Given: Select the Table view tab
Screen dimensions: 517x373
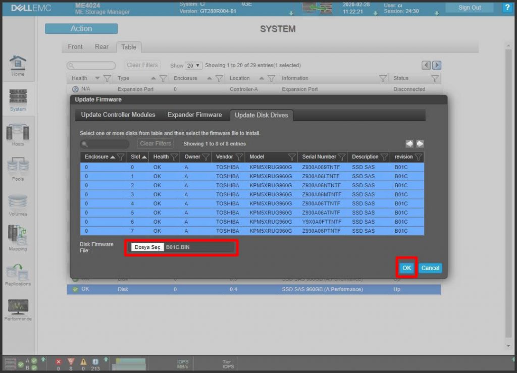Looking at the screenshot, I should coord(129,47).
